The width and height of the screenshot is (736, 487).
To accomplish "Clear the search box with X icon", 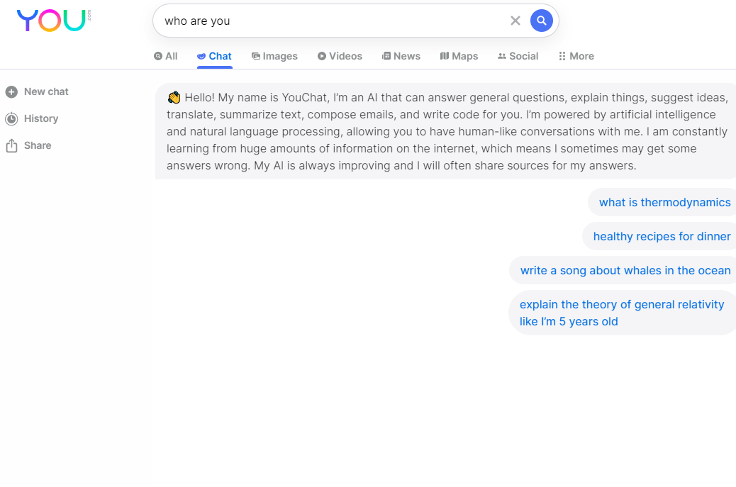I will click(515, 21).
